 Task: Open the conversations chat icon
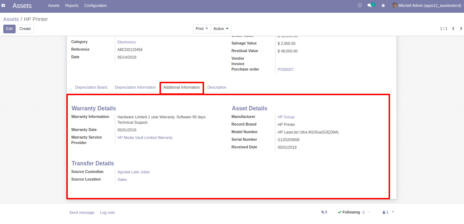click(x=369, y=5)
